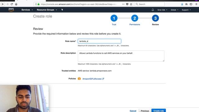
Task: Open the downloads arrow icon
Action: [x=182, y=4]
